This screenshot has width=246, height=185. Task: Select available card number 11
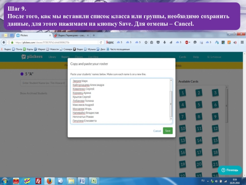point(199,129)
